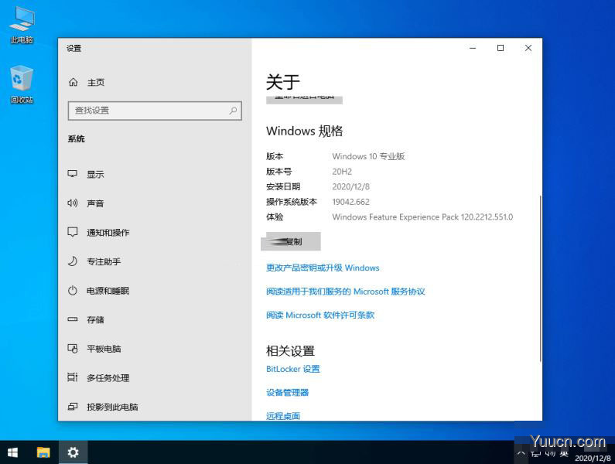The width and height of the screenshot is (615, 464).
Task: Open 显示 settings page label
Action: coord(95,174)
